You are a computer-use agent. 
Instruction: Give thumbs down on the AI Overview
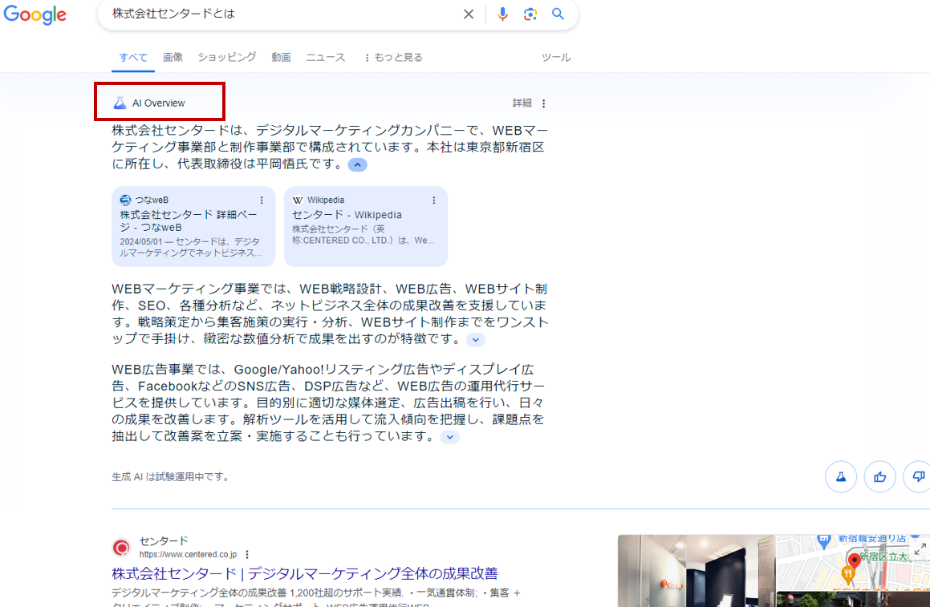[x=916, y=476]
